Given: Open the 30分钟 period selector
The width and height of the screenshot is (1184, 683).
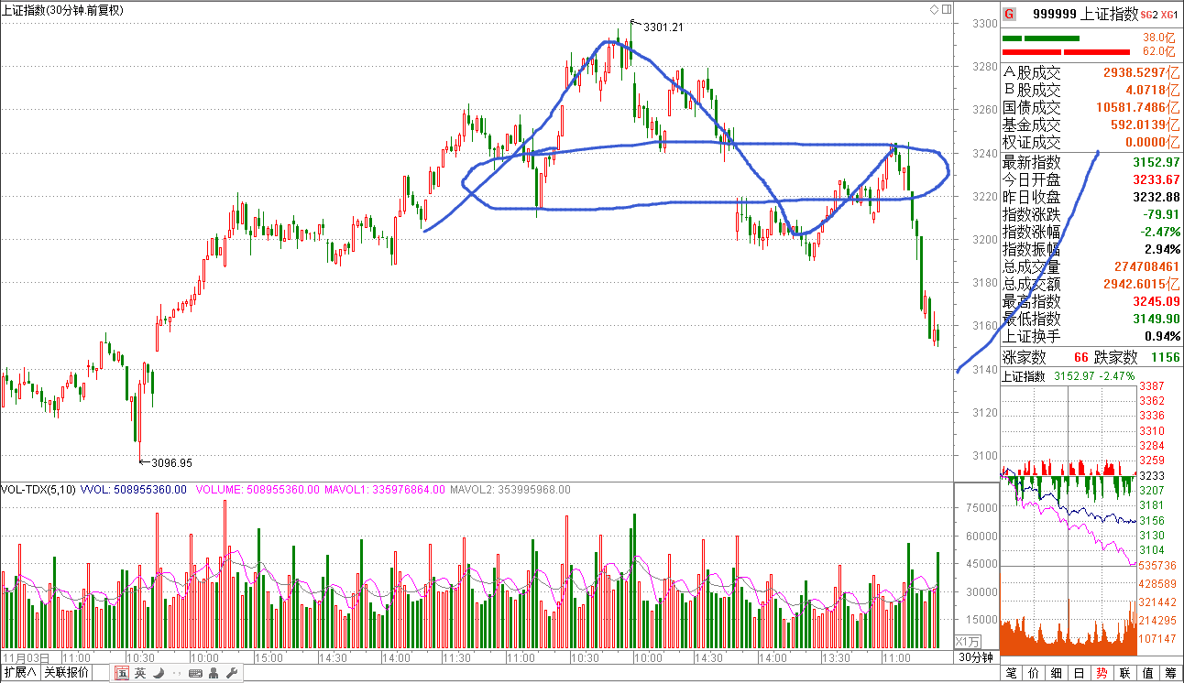Looking at the screenshot, I should (x=975, y=657).
